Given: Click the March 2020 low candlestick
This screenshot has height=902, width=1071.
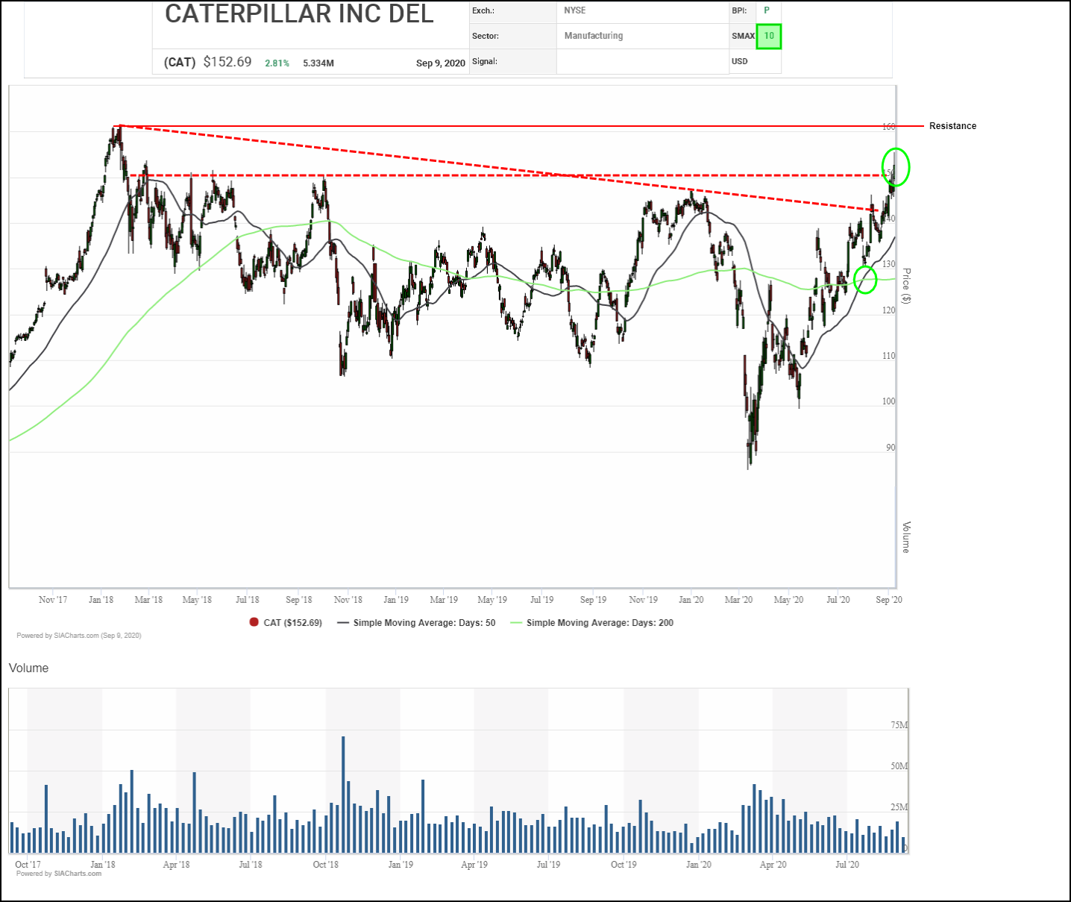Looking at the screenshot, I should click(749, 459).
